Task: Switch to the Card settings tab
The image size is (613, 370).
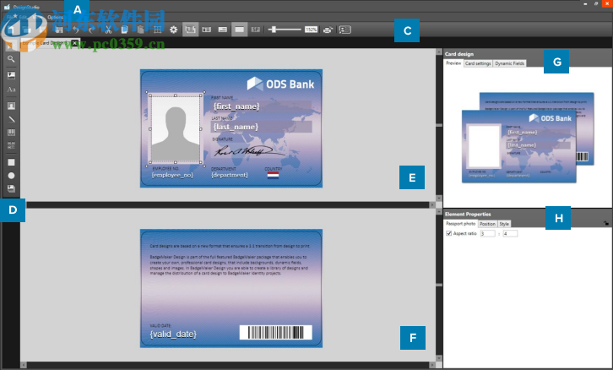Action: coord(478,63)
